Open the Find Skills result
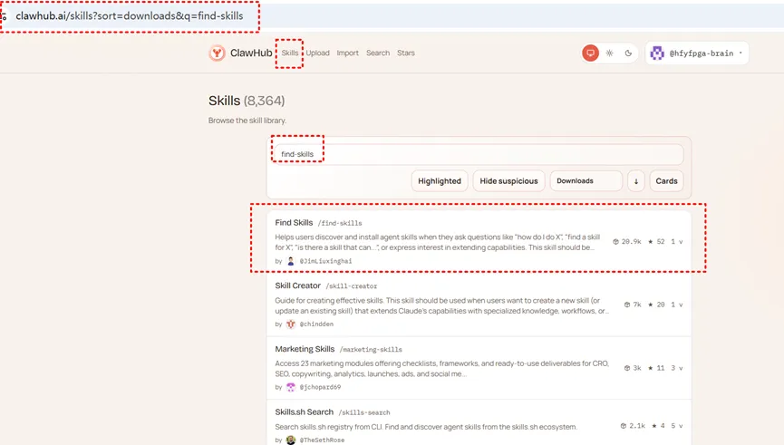This screenshot has height=445, width=784. click(x=479, y=241)
